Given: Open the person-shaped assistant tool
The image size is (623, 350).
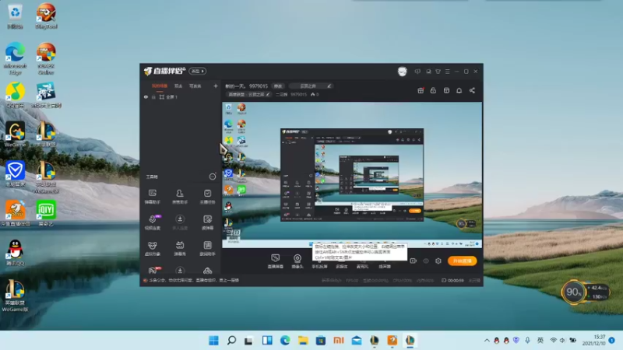Looking at the screenshot, I should click(180, 197).
